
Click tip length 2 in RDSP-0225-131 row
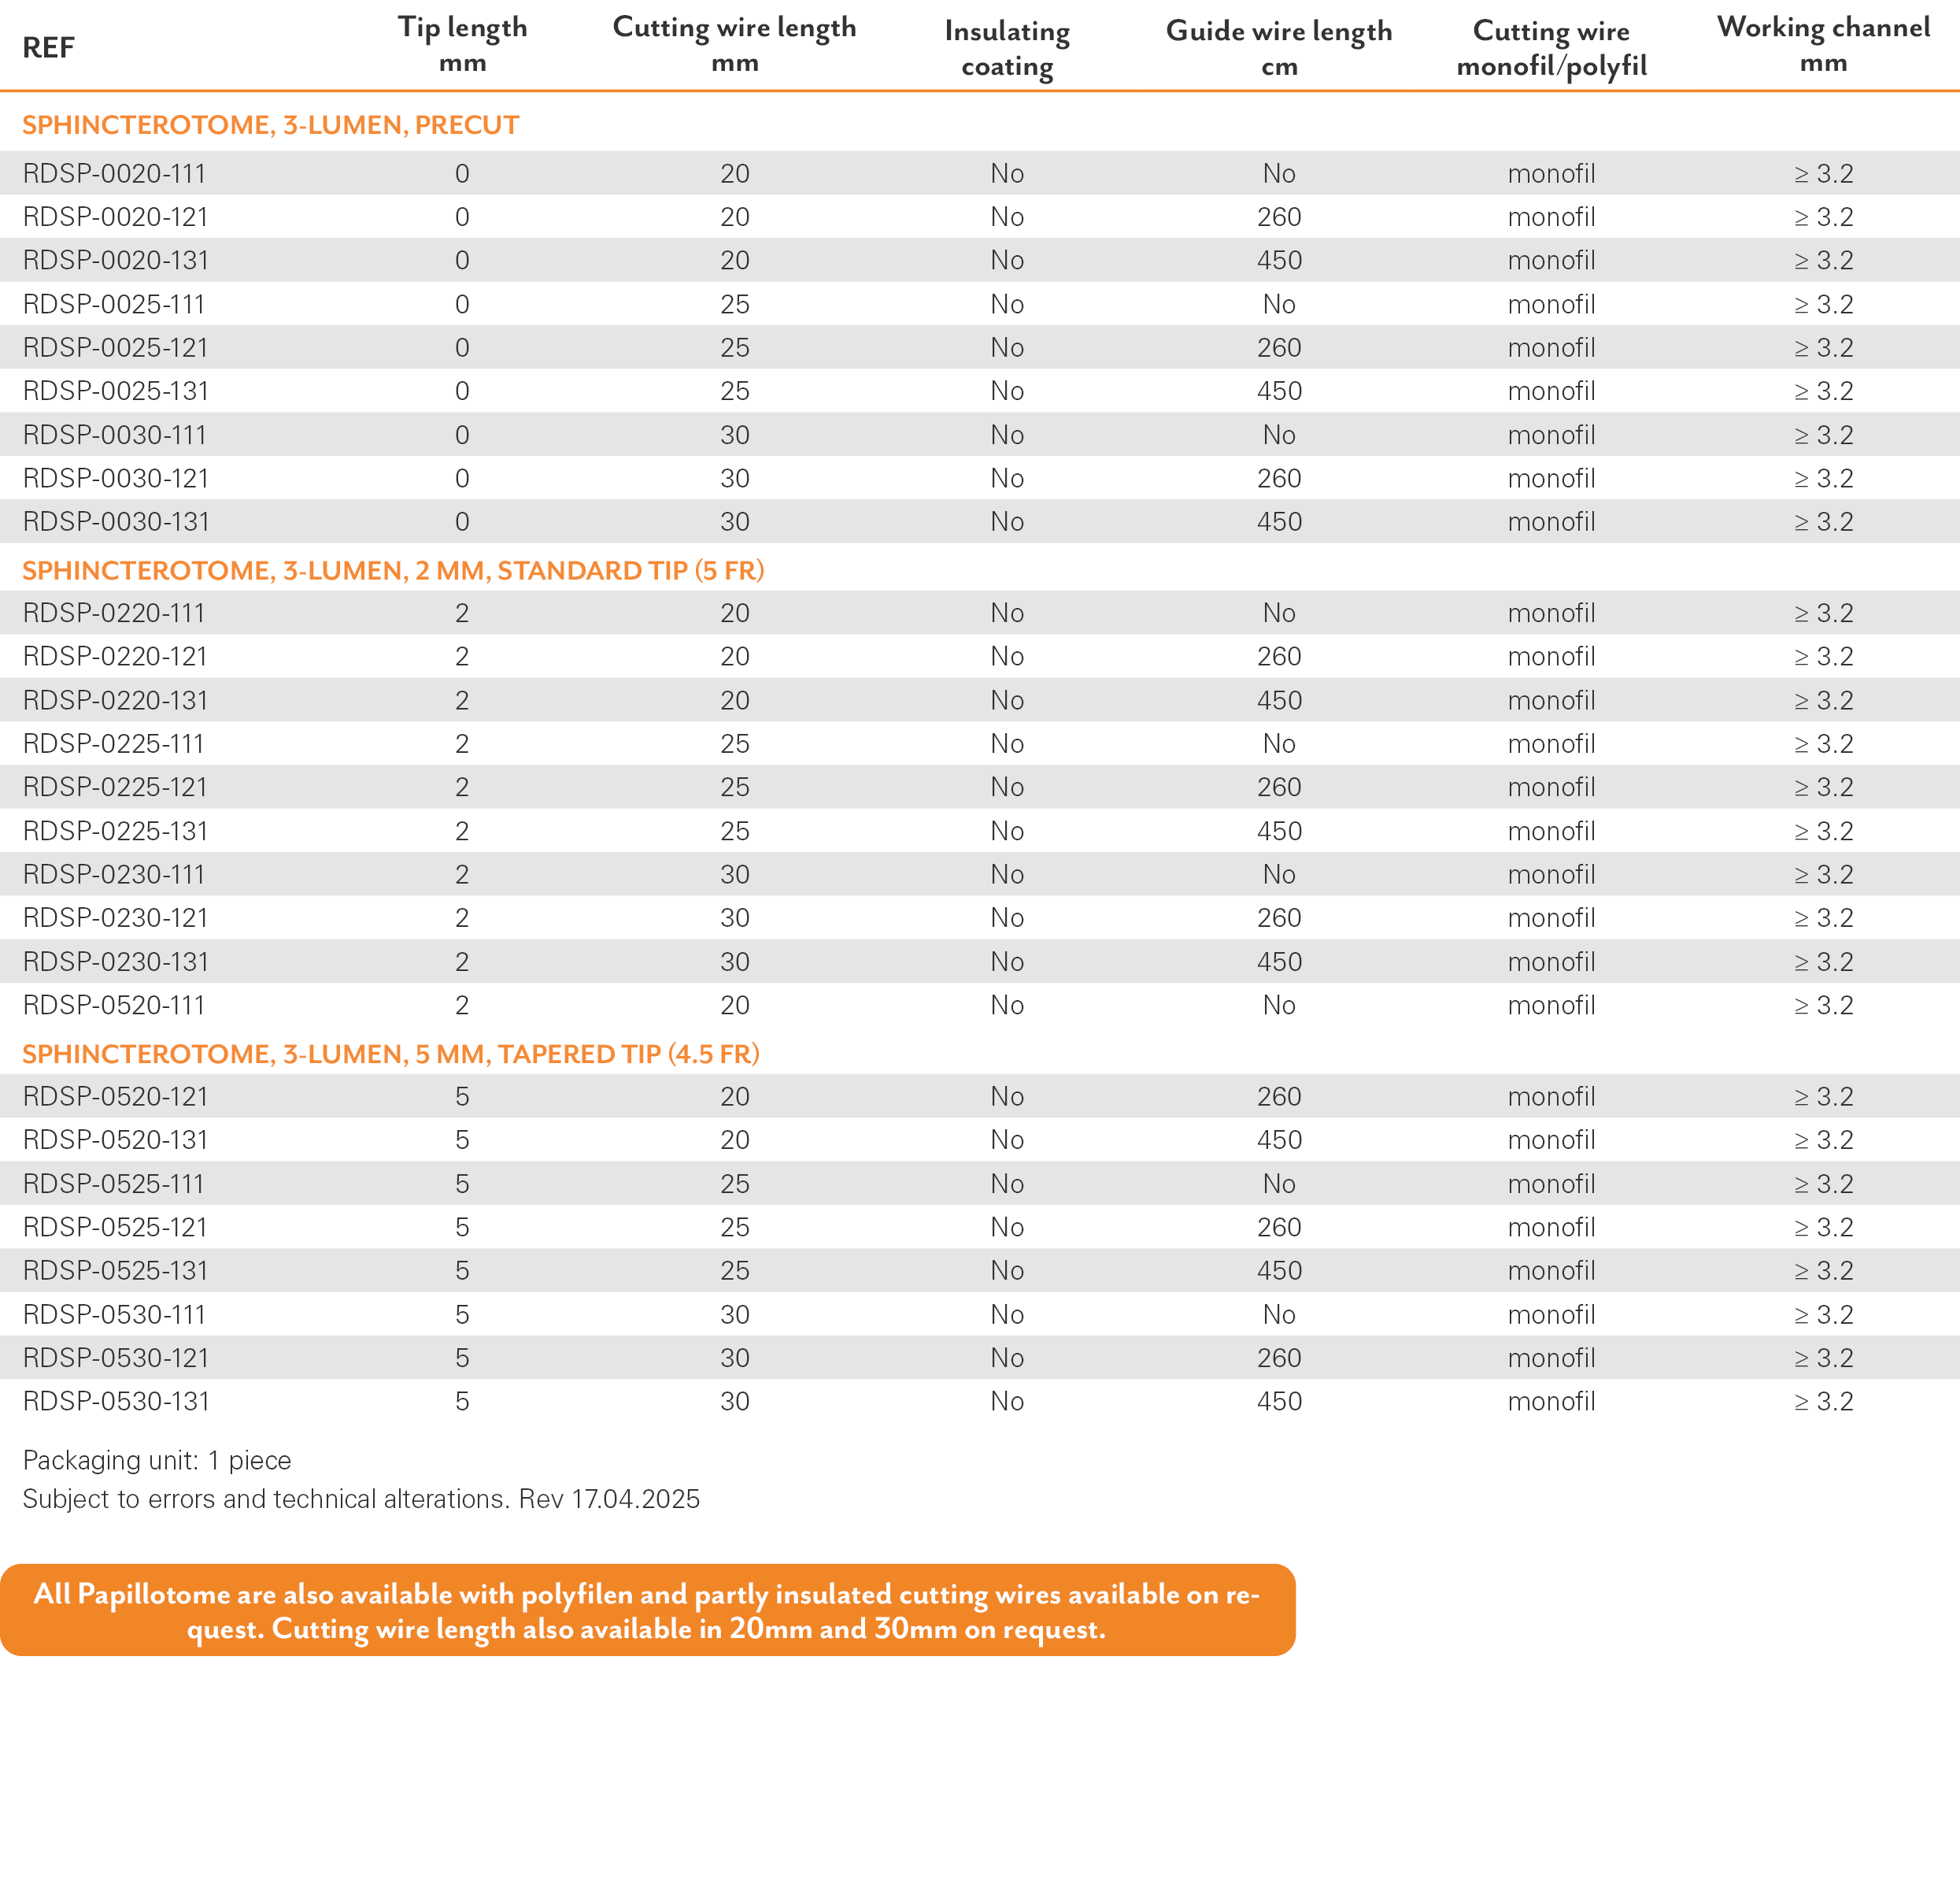tap(462, 831)
